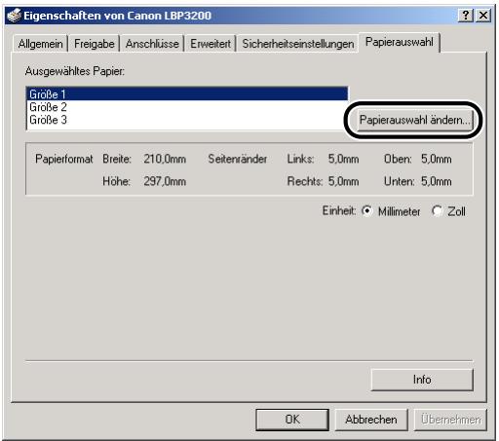Confirm with the OK button
499x441 pixels.
pyautogui.click(x=292, y=420)
